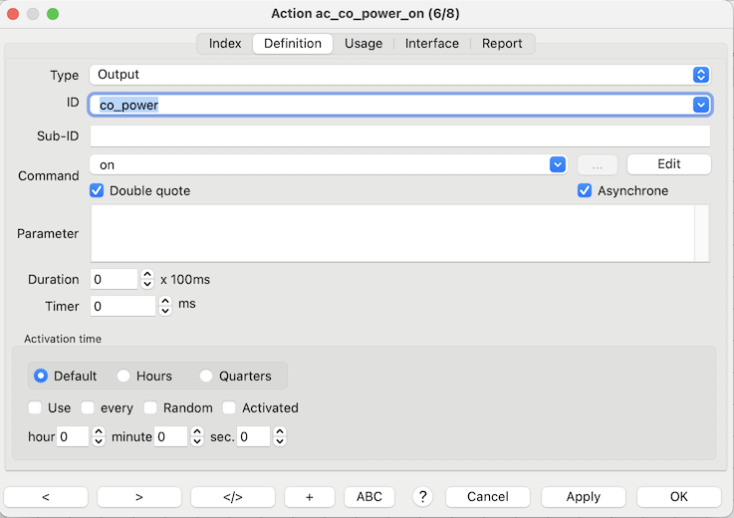Click the ? help button
This screenshot has height=518, width=734.
pos(422,497)
